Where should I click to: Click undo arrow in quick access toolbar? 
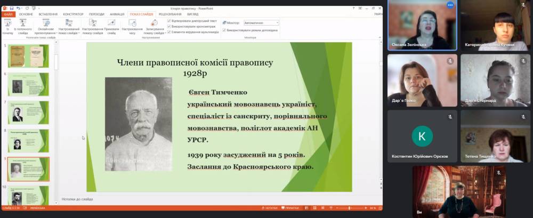pyautogui.click(x=19, y=8)
